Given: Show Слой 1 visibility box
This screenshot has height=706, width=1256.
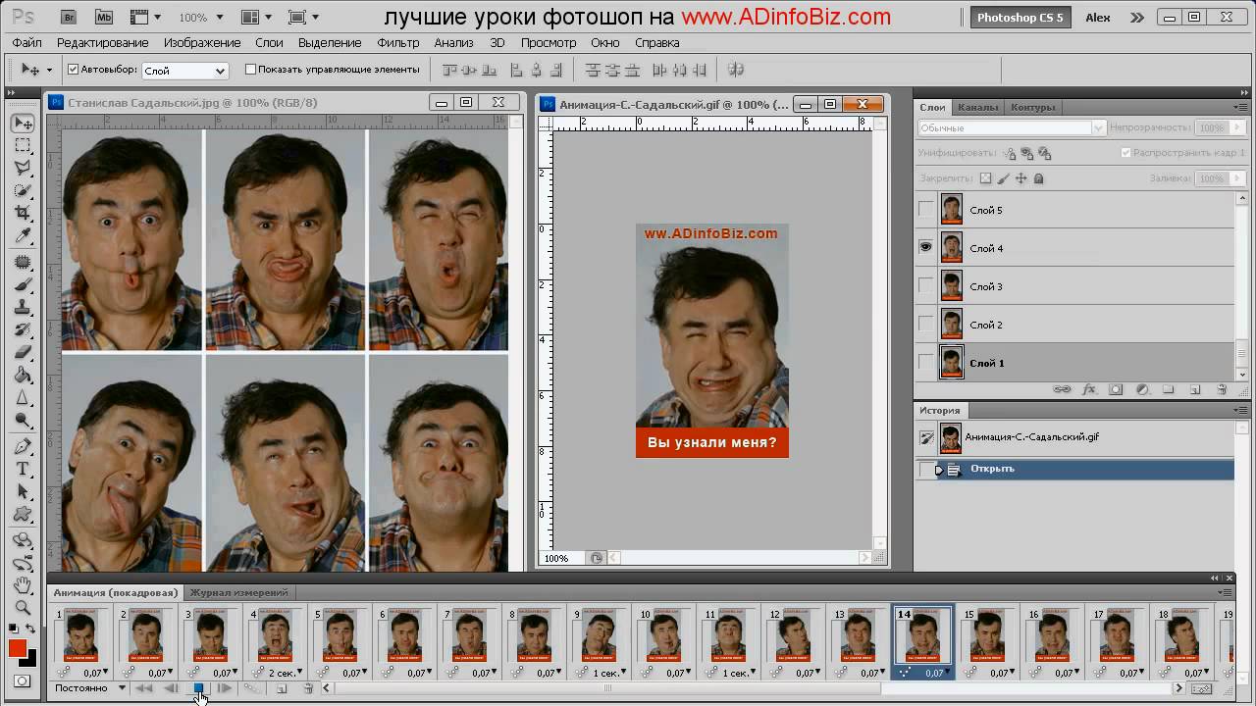Looking at the screenshot, I should (x=925, y=362).
